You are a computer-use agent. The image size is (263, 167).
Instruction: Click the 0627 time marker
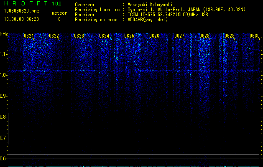click(x=179, y=36)
